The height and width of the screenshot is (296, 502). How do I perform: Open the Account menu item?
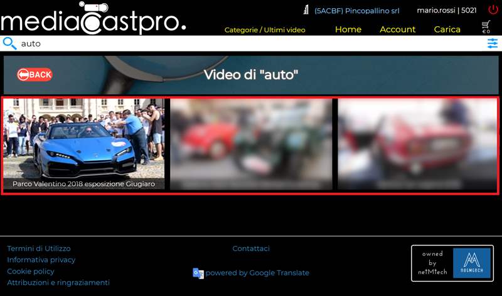[x=397, y=29]
